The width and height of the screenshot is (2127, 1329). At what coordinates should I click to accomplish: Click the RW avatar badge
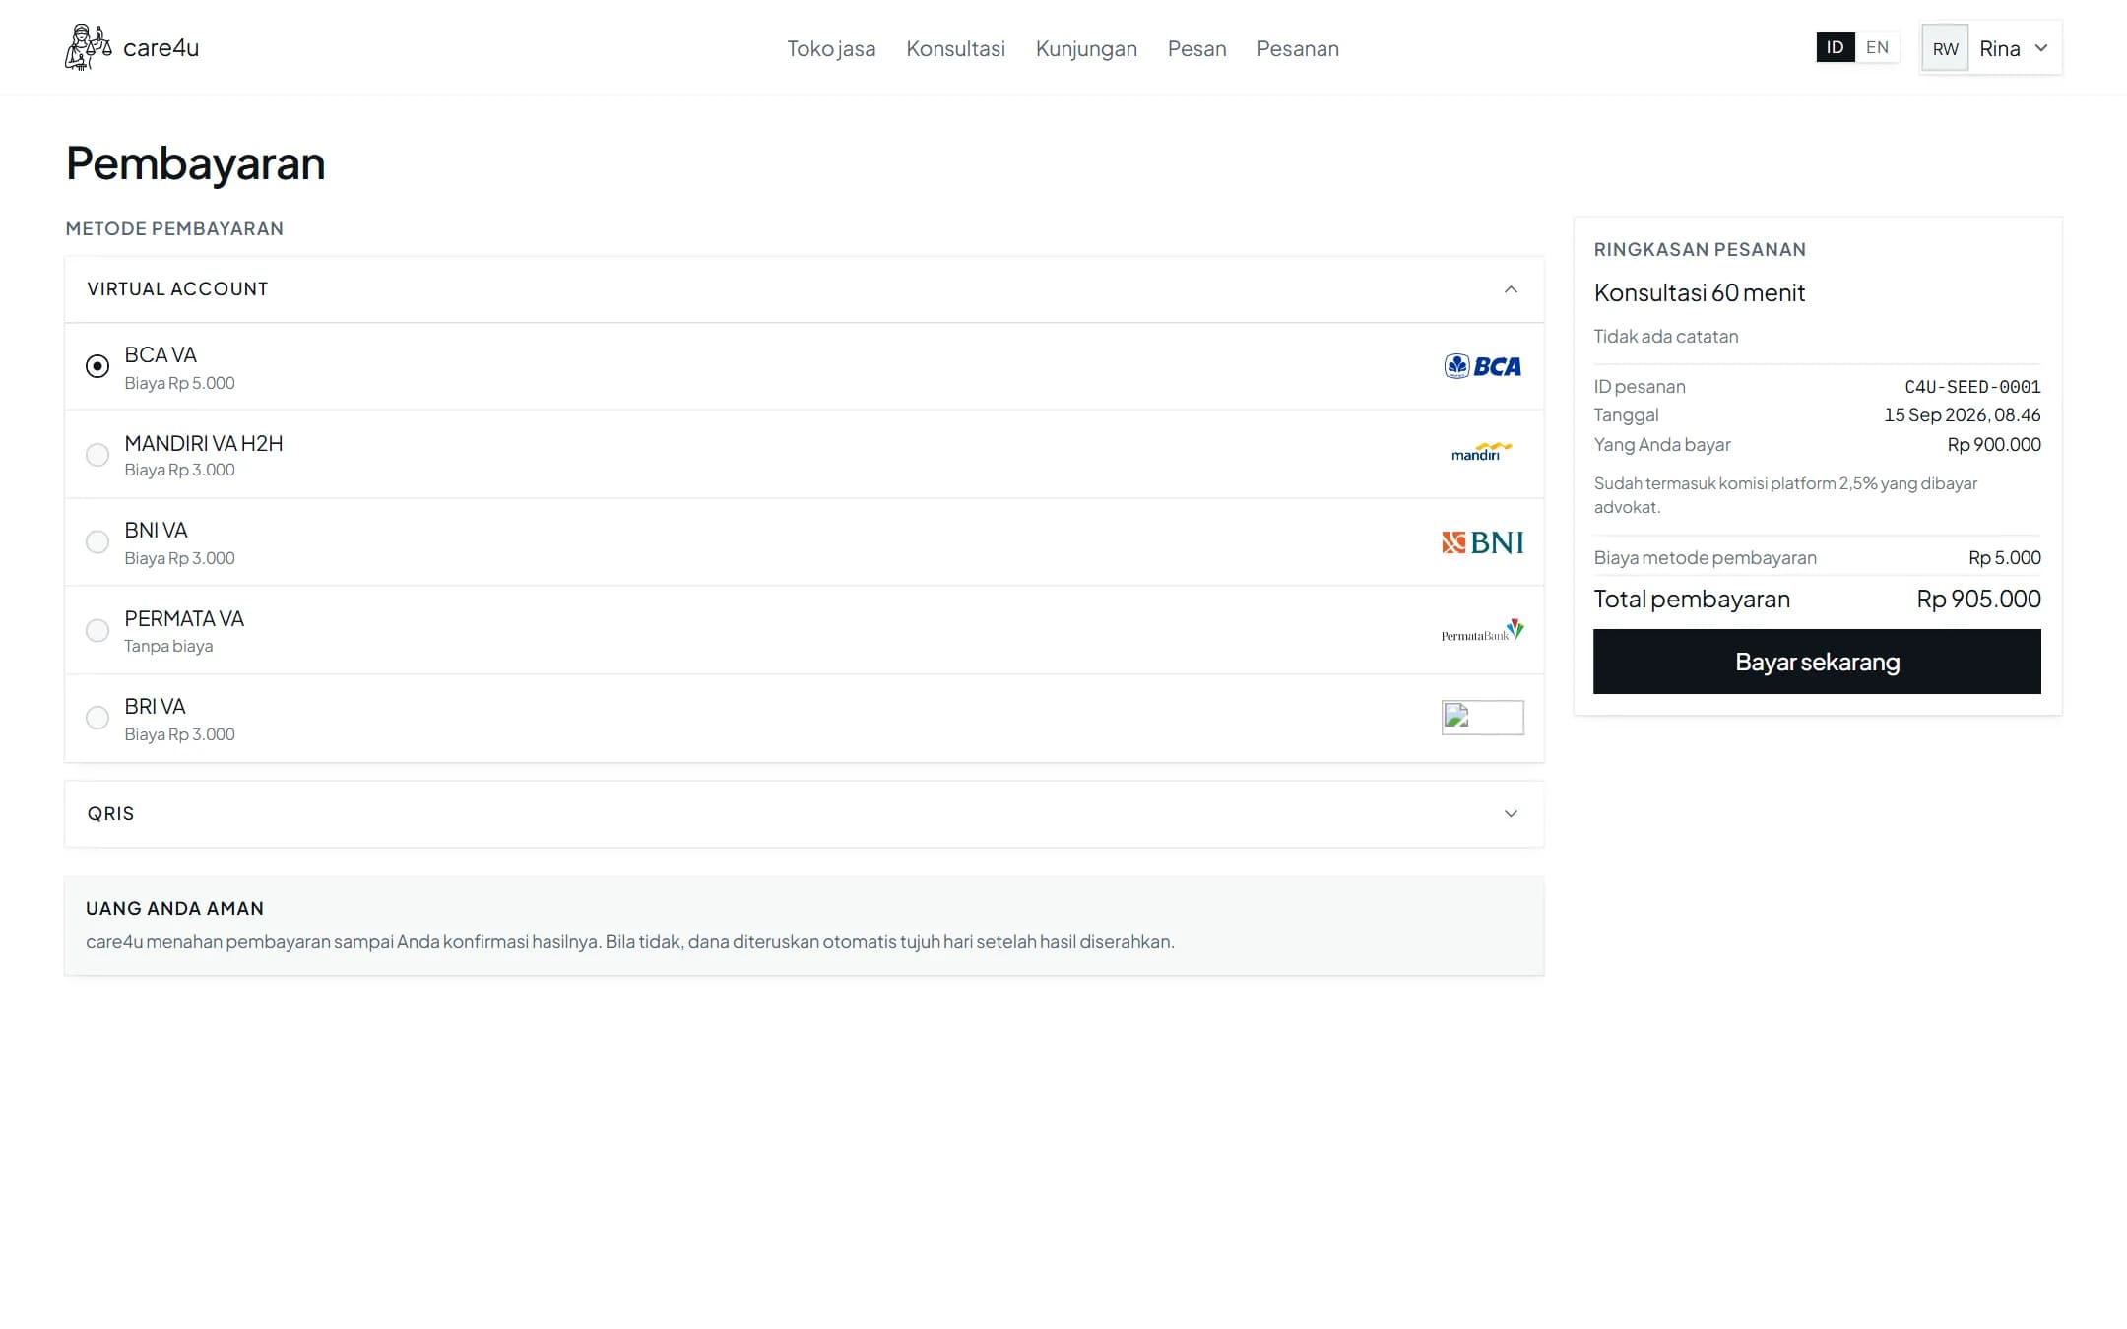(1945, 48)
